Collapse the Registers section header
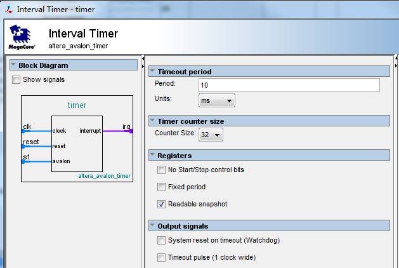The height and width of the screenshot is (268, 399). (x=152, y=155)
